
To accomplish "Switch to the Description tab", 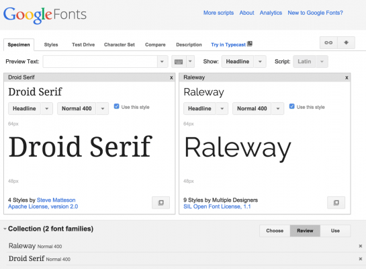I will tap(189, 44).
